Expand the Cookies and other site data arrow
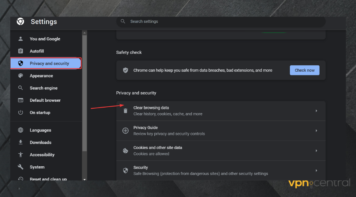The width and height of the screenshot is (356, 197). [316, 151]
